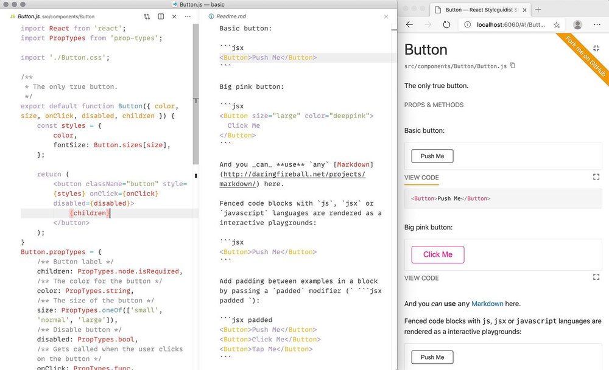This screenshot has width=609, height=370.
Task: Click the Button.js breadcrumb path src/components/Button
Action: (x=68, y=16)
